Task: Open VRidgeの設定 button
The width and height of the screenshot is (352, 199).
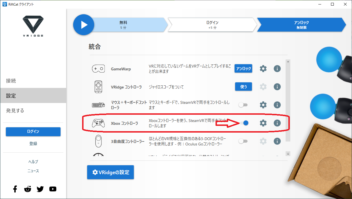Action: [110, 172]
